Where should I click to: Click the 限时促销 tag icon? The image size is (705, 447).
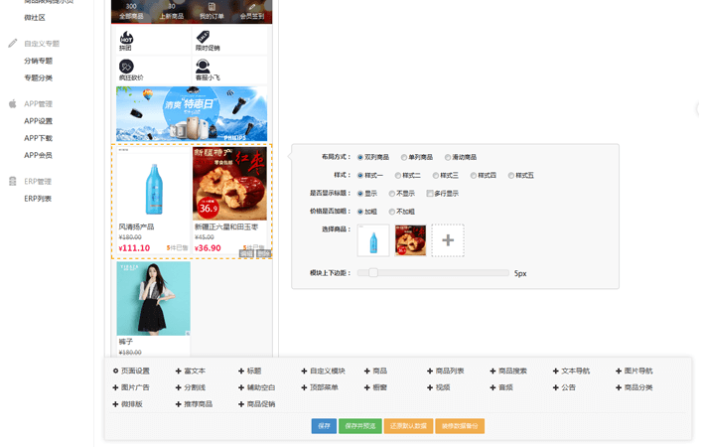(x=203, y=38)
